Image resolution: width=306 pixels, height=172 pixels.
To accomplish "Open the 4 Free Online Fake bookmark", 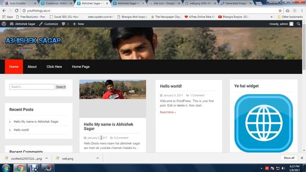I will pyautogui.click(x=200, y=17).
